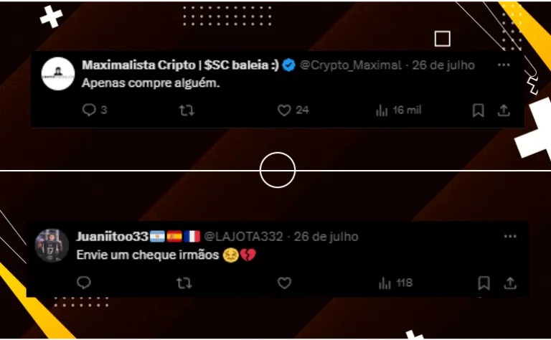This screenshot has width=551, height=340.
Task: Visit the @LAJOTA332 handle
Action: coord(243,237)
